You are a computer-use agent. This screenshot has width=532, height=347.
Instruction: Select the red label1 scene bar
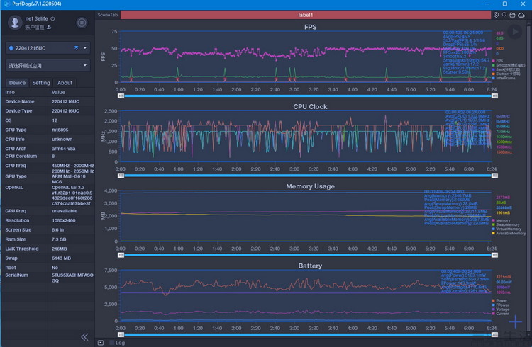pyautogui.click(x=306, y=15)
